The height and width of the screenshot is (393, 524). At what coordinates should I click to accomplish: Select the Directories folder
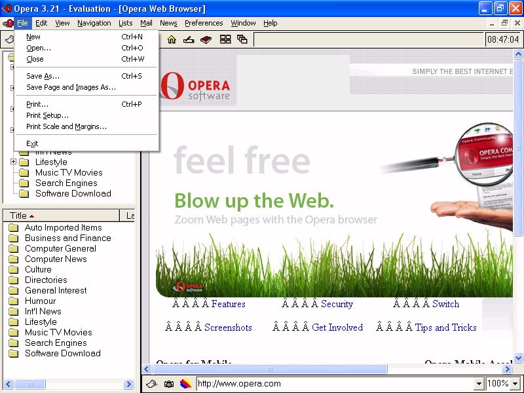pyautogui.click(x=46, y=280)
